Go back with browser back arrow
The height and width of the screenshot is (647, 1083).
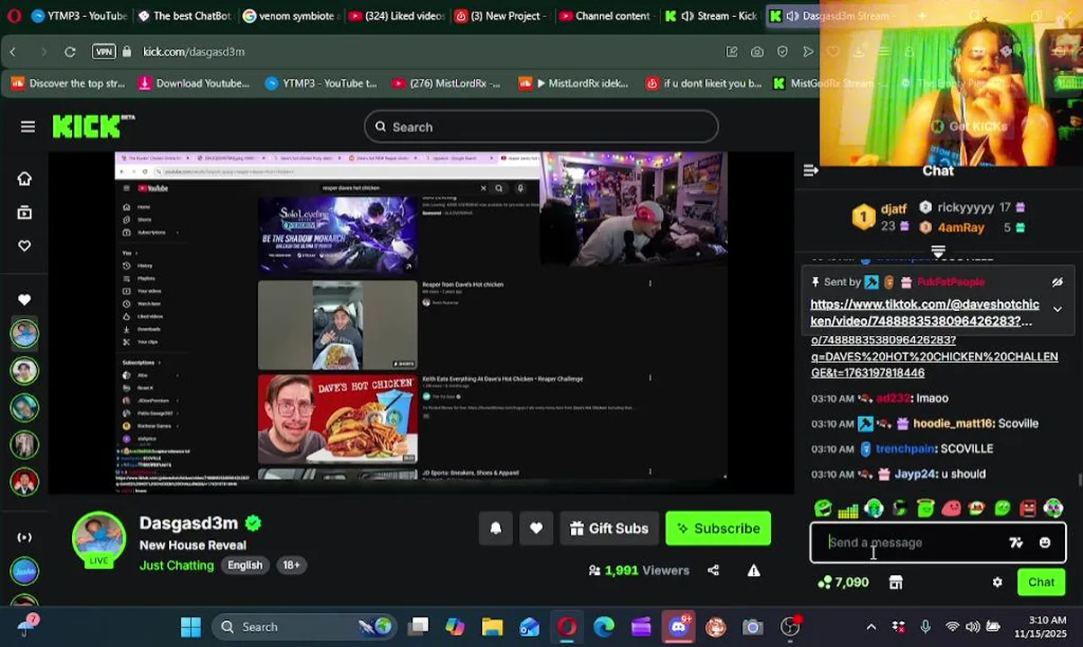(x=13, y=52)
